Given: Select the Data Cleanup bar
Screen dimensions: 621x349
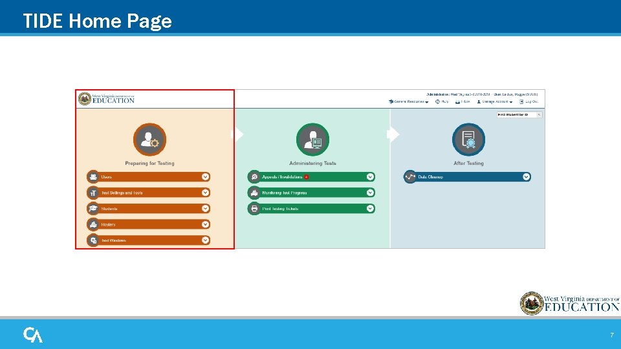Looking at the screenshot, I should pyautogui.click(x=467, y=177).
